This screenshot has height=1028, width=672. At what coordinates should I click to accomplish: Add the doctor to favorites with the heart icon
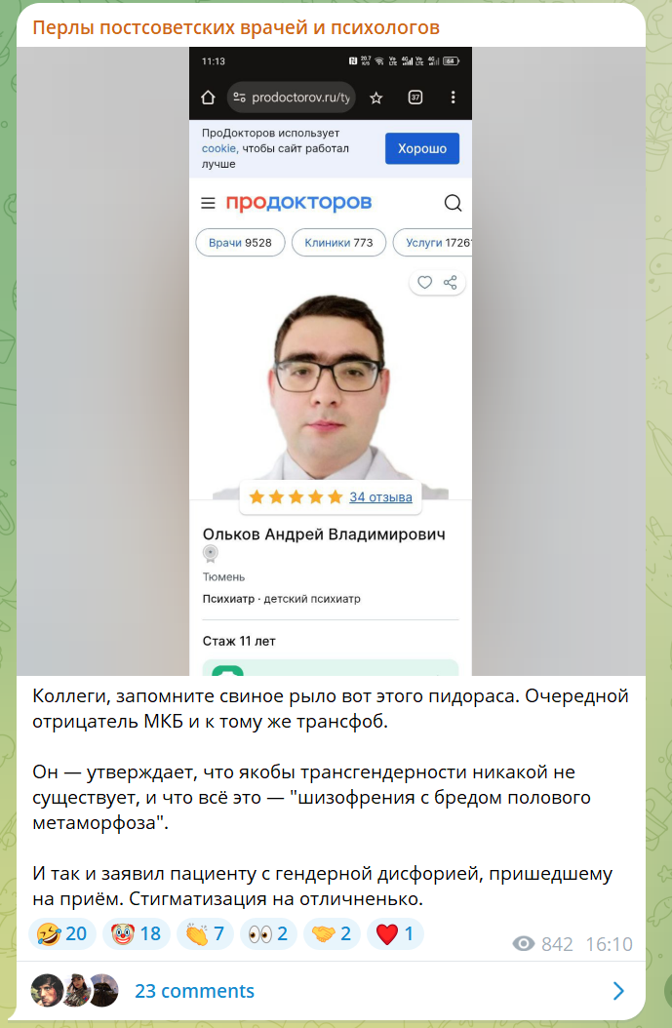tap(425, 283)
